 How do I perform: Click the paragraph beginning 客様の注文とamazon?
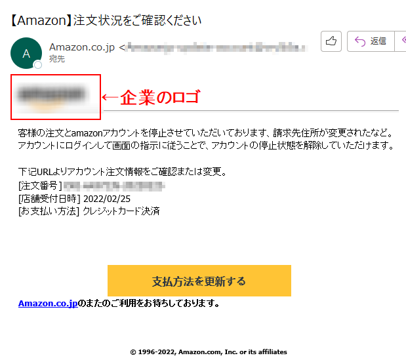[206, 139]
